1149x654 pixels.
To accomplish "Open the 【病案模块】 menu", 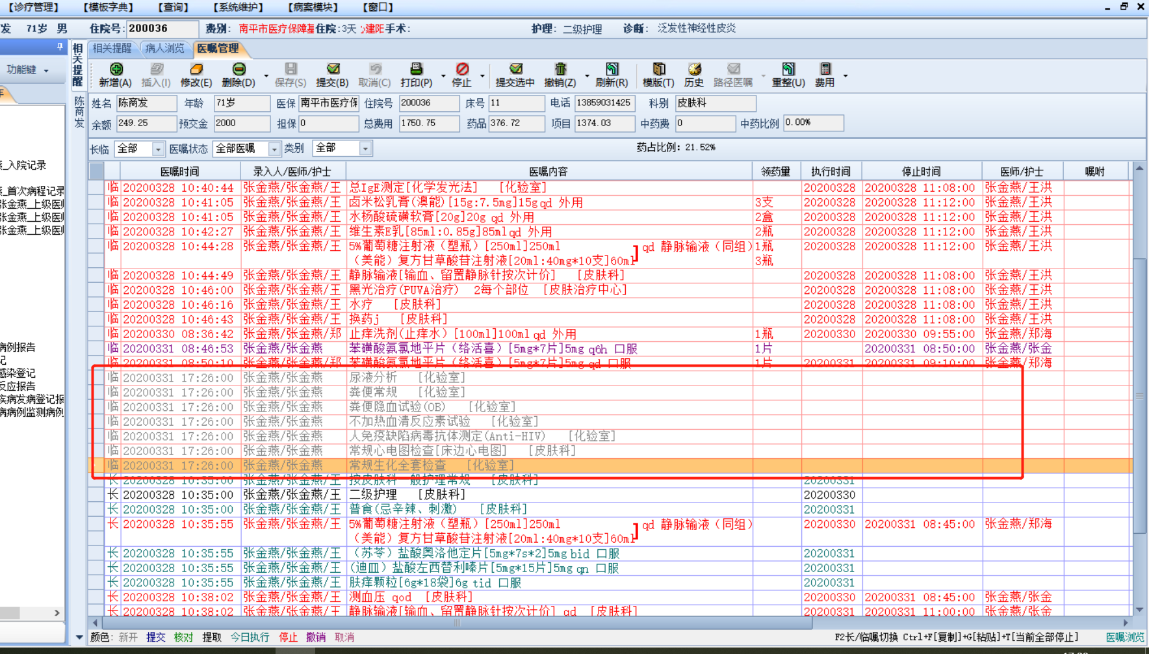I will [313, 7].
